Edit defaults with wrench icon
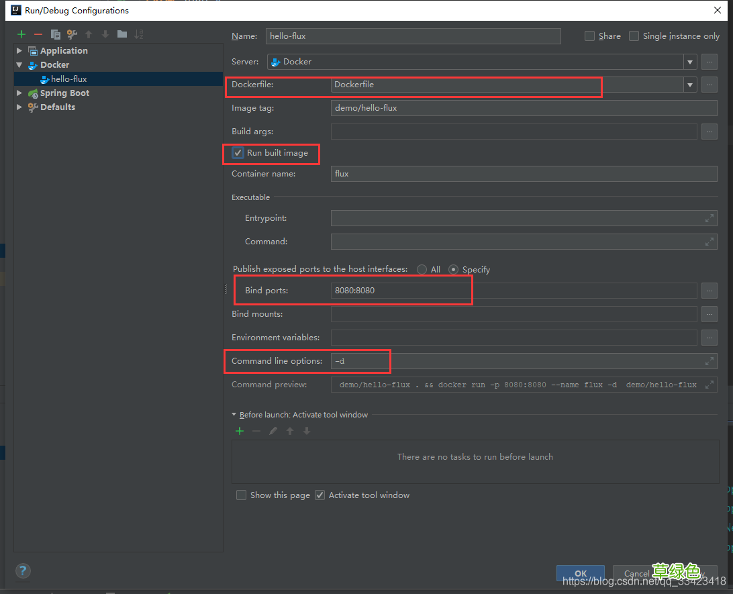The width and height of the screenshot is (733, 594). point(72,34)
